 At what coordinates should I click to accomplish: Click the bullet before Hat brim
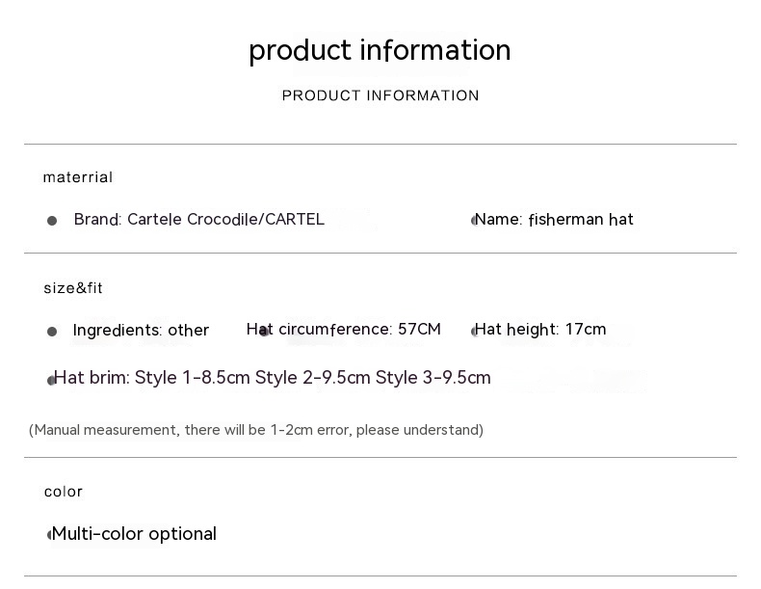[50, 381]
